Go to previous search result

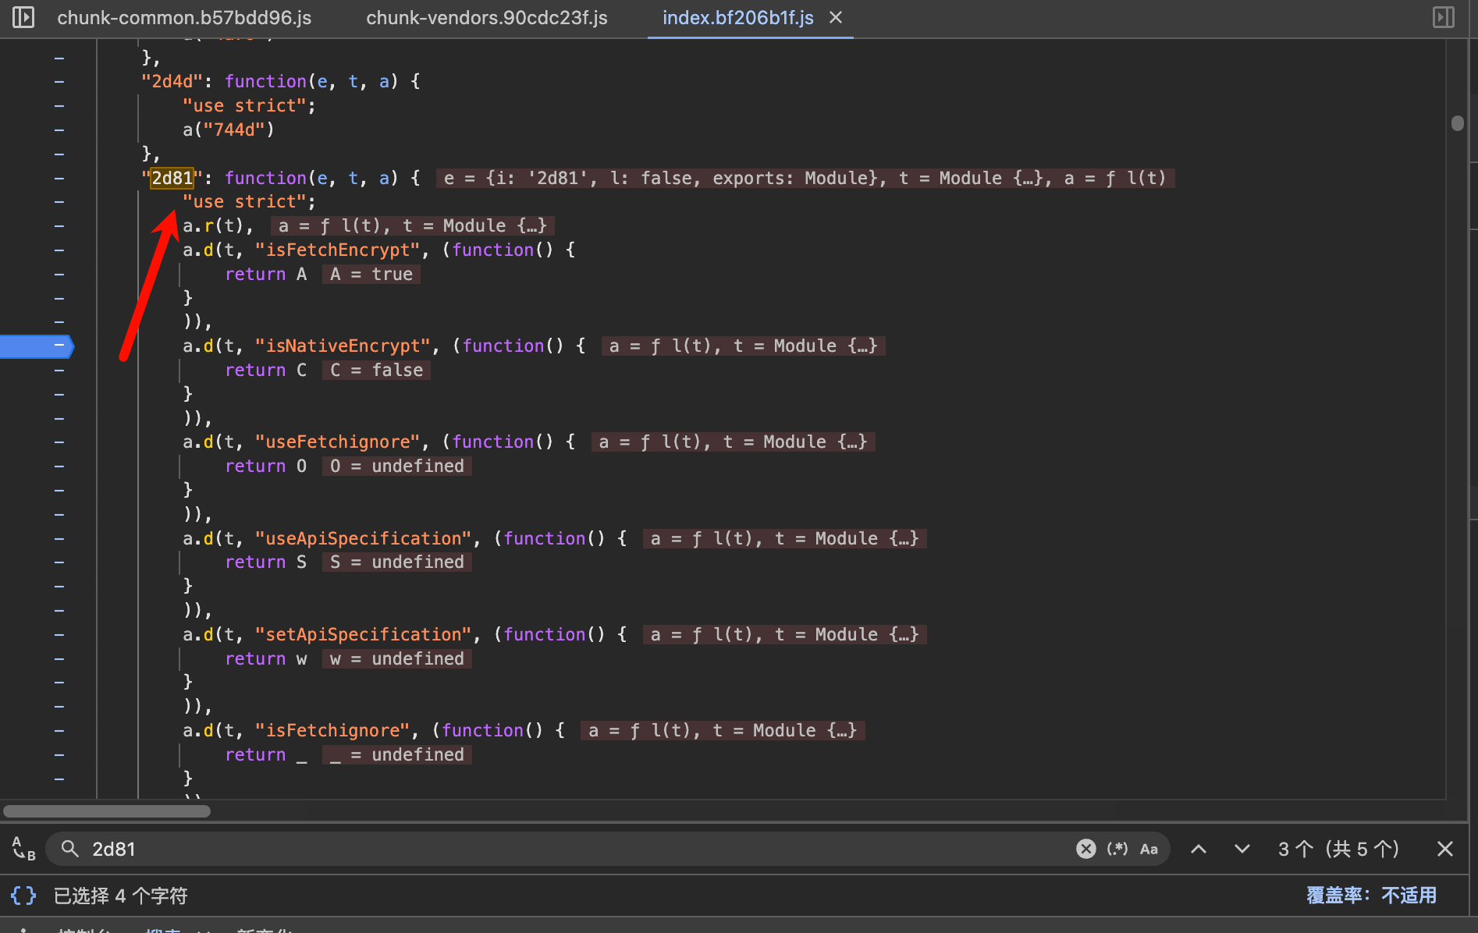click(x=1199, y=849)
